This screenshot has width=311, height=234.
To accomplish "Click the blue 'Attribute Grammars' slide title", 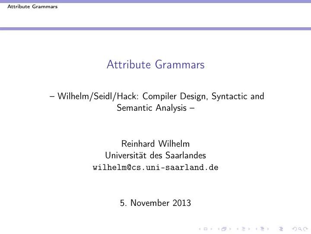I will point(155,64).
